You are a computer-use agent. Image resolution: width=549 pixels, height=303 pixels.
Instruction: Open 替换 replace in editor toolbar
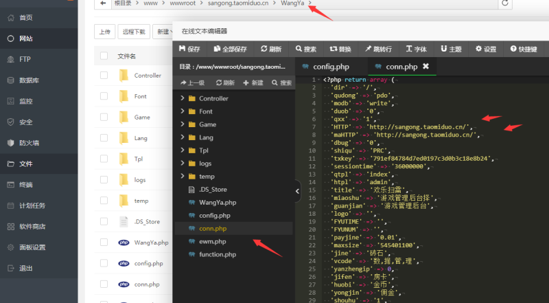(x=340, y=49)
